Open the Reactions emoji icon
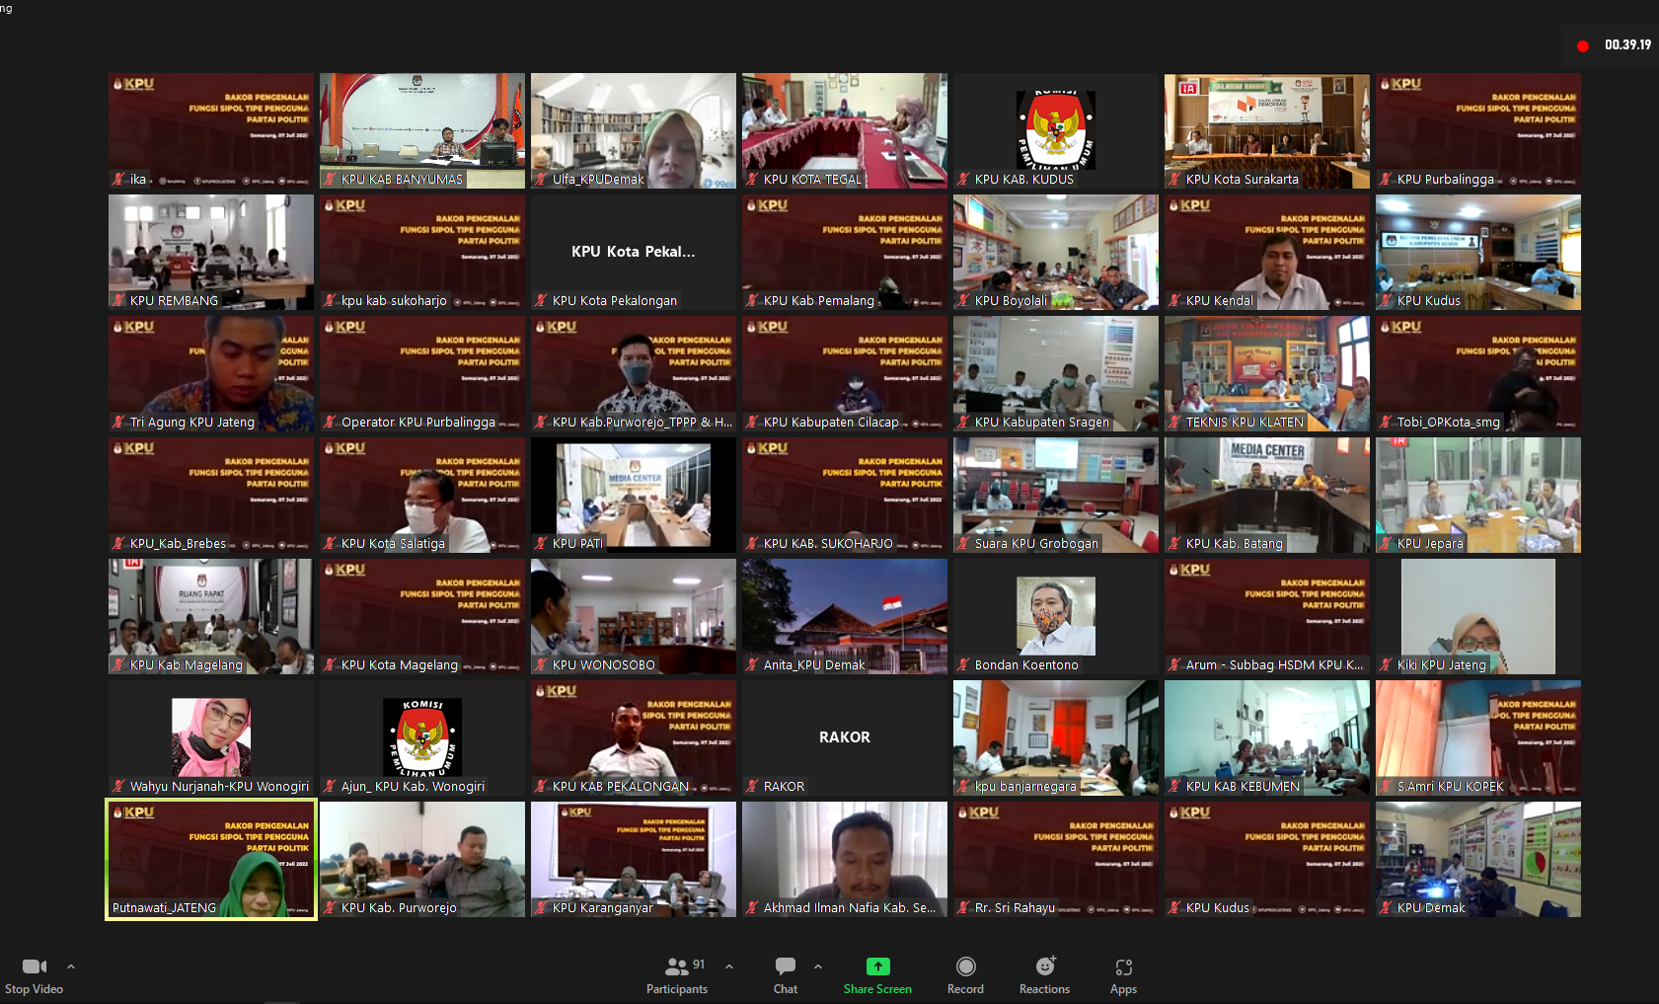1659x1004 pixels. (x=1044, y=966)
